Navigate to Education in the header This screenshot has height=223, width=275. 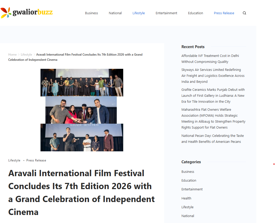pyautogui.click(x=195, y=13)
